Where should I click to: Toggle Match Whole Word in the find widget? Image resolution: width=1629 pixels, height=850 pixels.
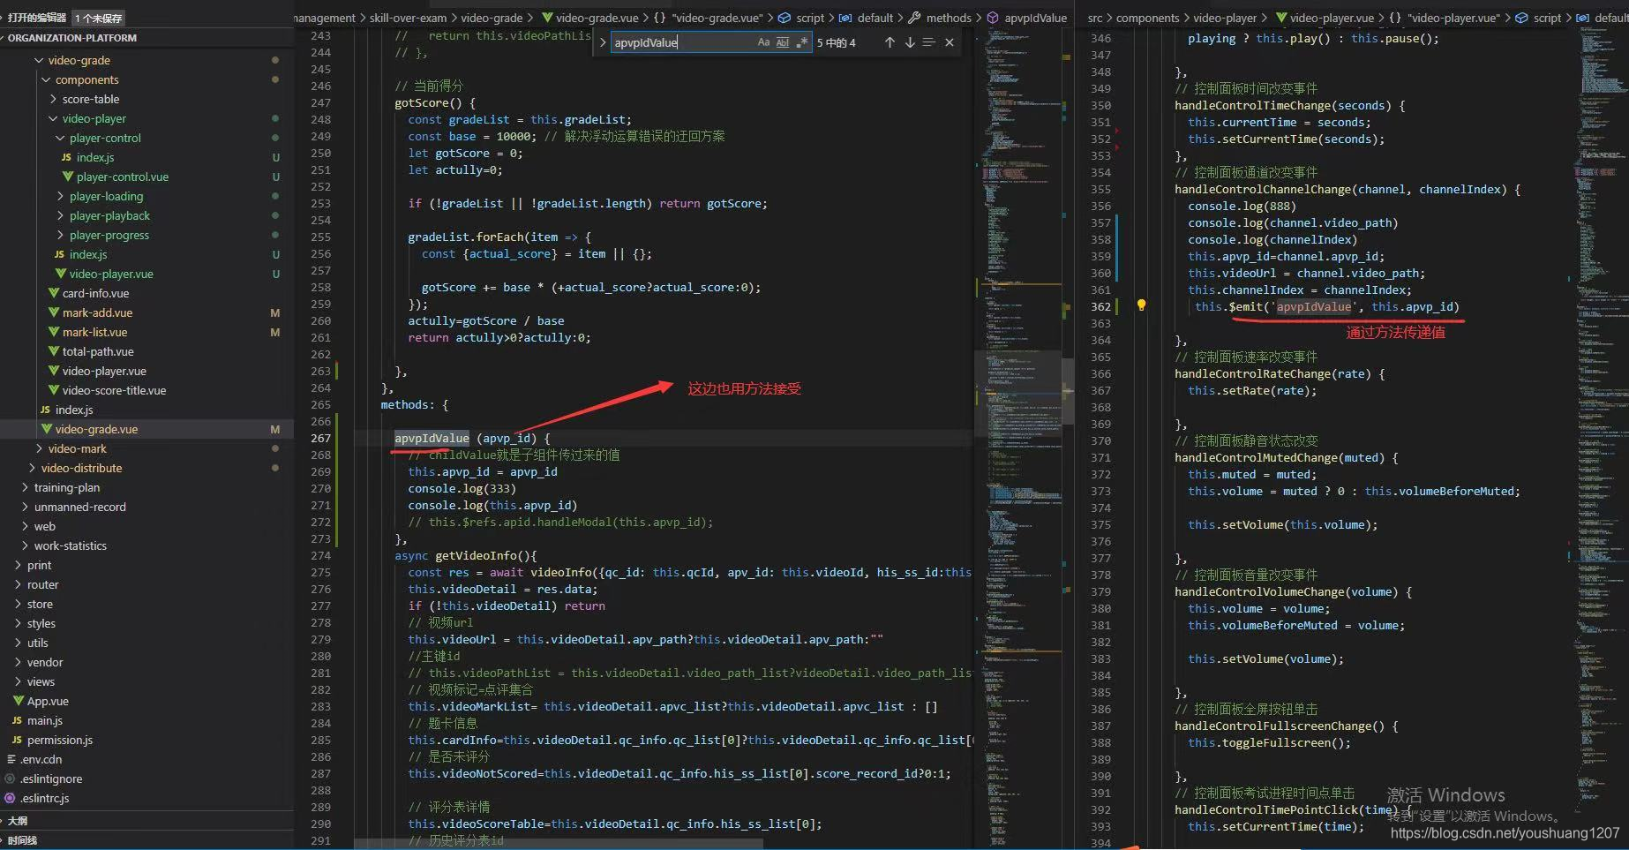(x=783, y=42)
